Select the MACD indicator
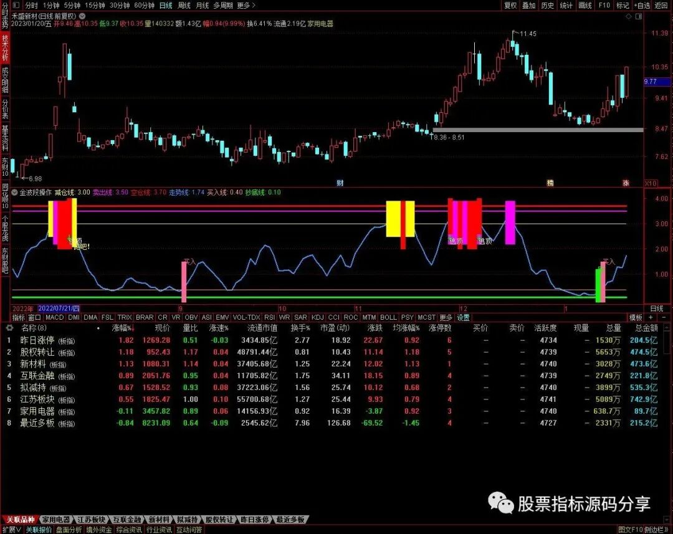The width and height of the screenshot is (673, 534). (x=54, y=318)
